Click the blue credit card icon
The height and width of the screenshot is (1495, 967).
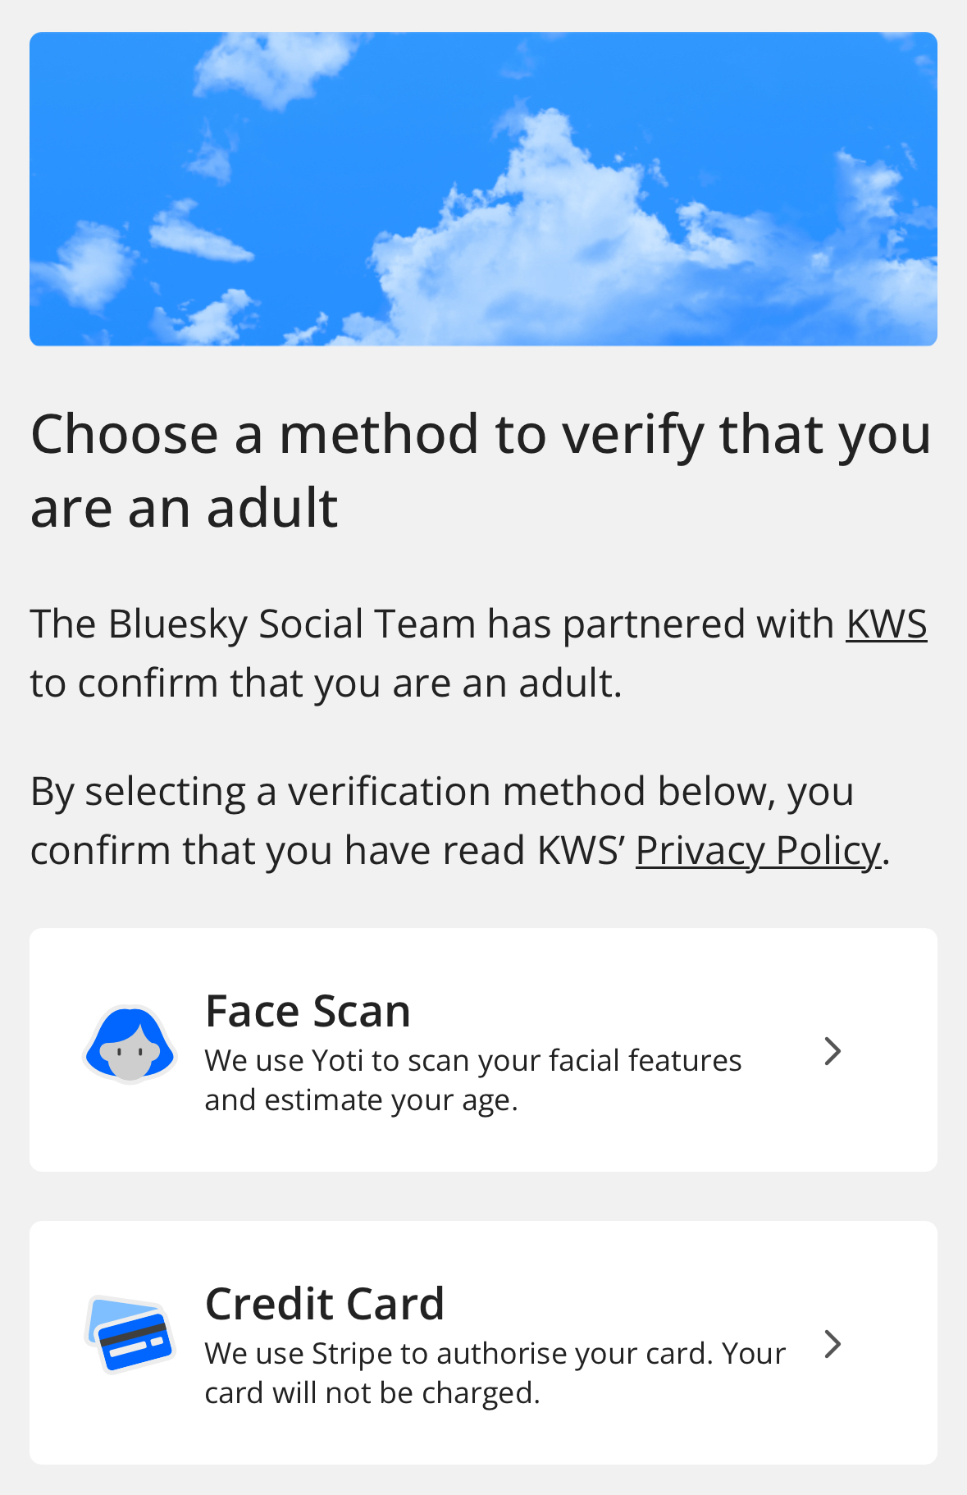click(130, 1334)
